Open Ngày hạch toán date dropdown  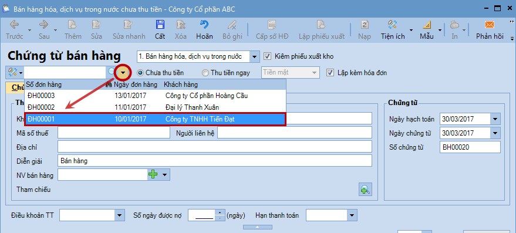495,119
